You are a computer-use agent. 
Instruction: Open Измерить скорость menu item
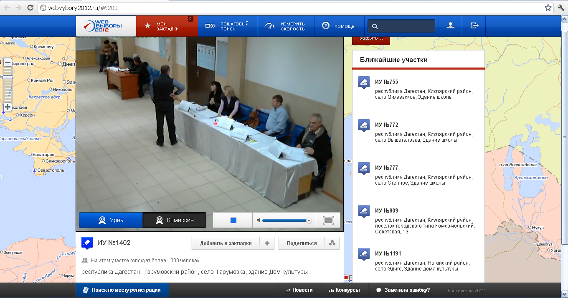(x=286, y=26)
